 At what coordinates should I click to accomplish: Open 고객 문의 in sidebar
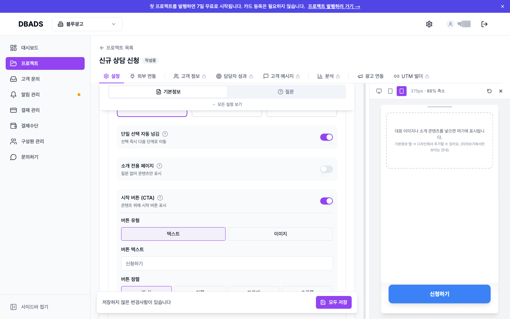click(45, 79)
